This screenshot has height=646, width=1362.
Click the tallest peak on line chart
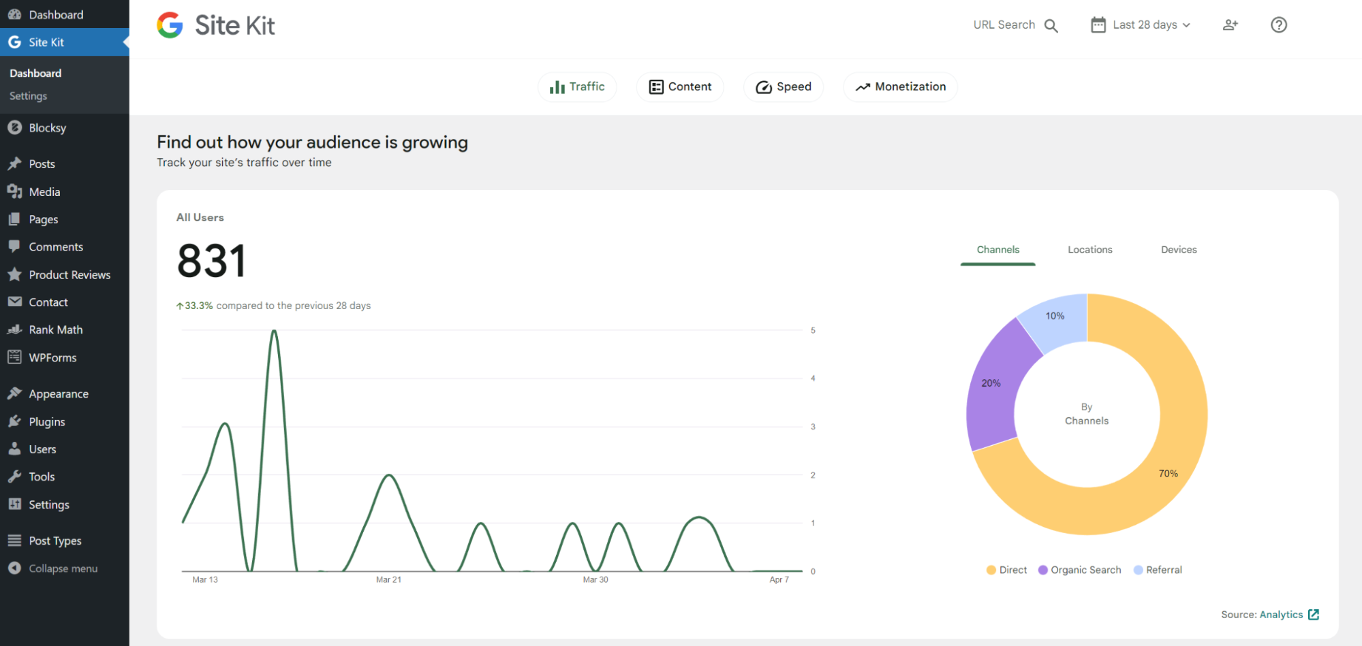[274, 332]
